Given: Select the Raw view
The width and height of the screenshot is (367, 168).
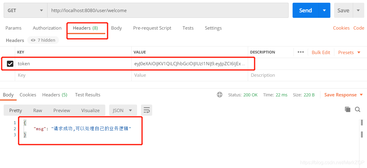Looking at the screenshot, I should tap(38, 110).
